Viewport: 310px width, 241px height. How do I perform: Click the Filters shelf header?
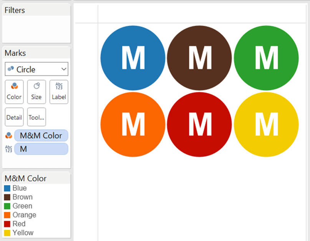click(15, 10)
